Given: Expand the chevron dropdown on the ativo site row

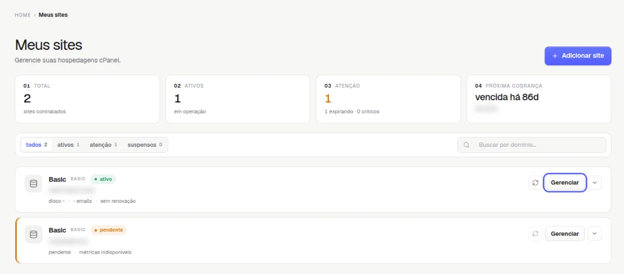Looking at the screenshot, I should pyautogui.click(x=594, y=182).
